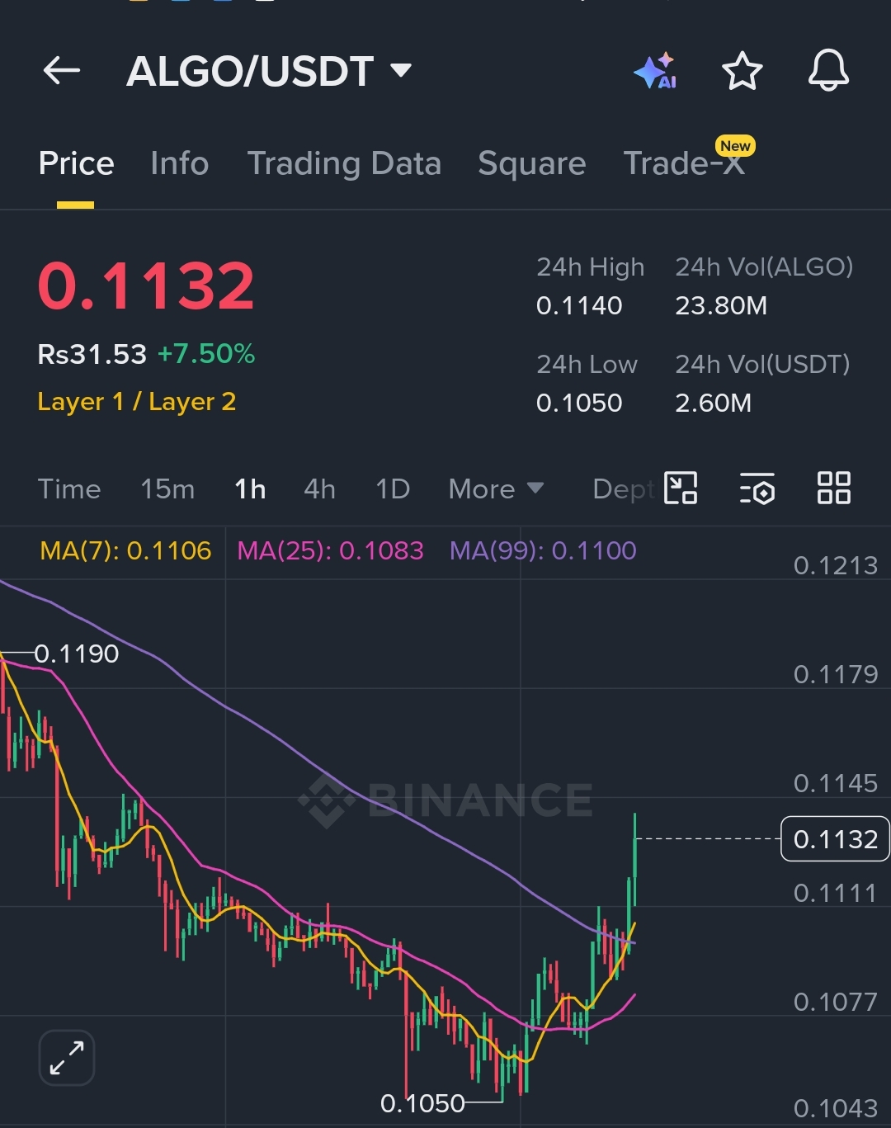Screen dimensions: 891x1128
Task: Expand chart to fullscreen
Action: [x=67, y=1058]
